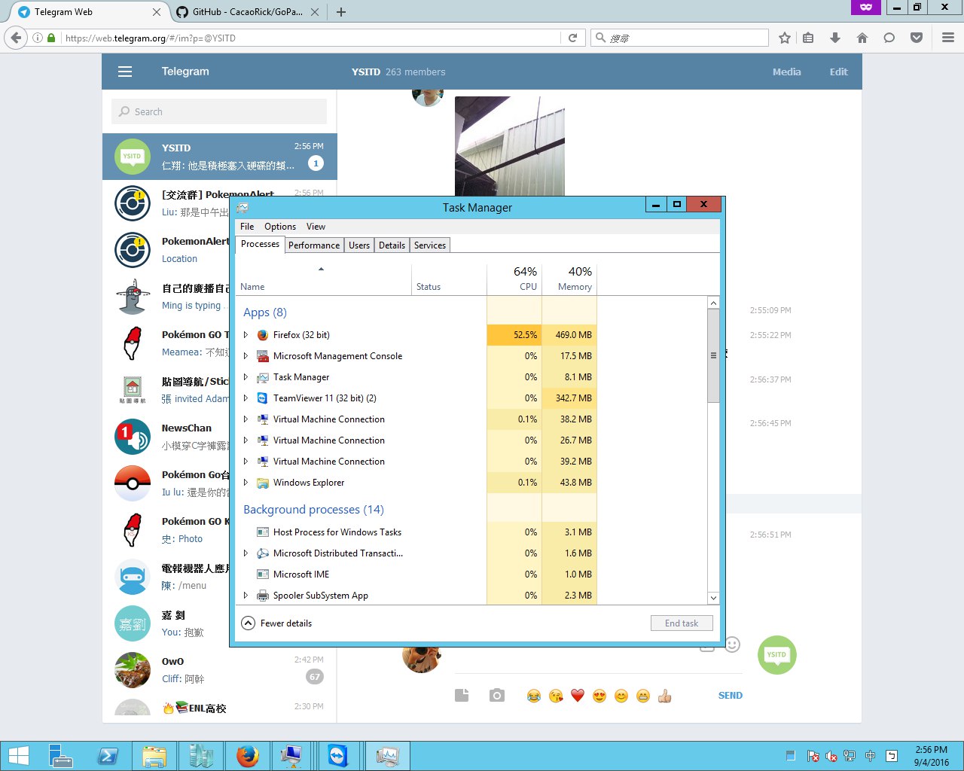Insert the kissing face emoji
964x771 pixels.
(x=556, y=696)
